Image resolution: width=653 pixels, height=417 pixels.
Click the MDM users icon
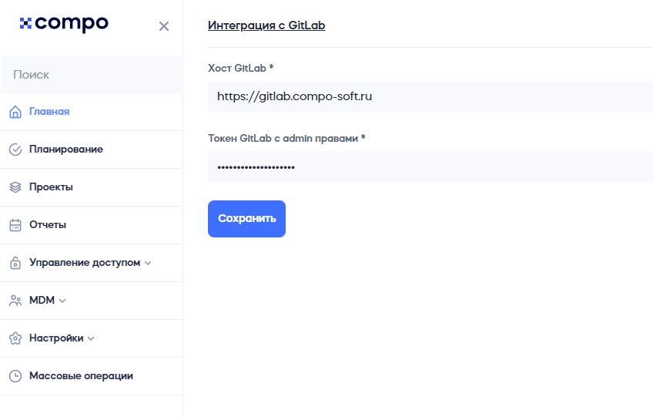(x=15, y=301)
